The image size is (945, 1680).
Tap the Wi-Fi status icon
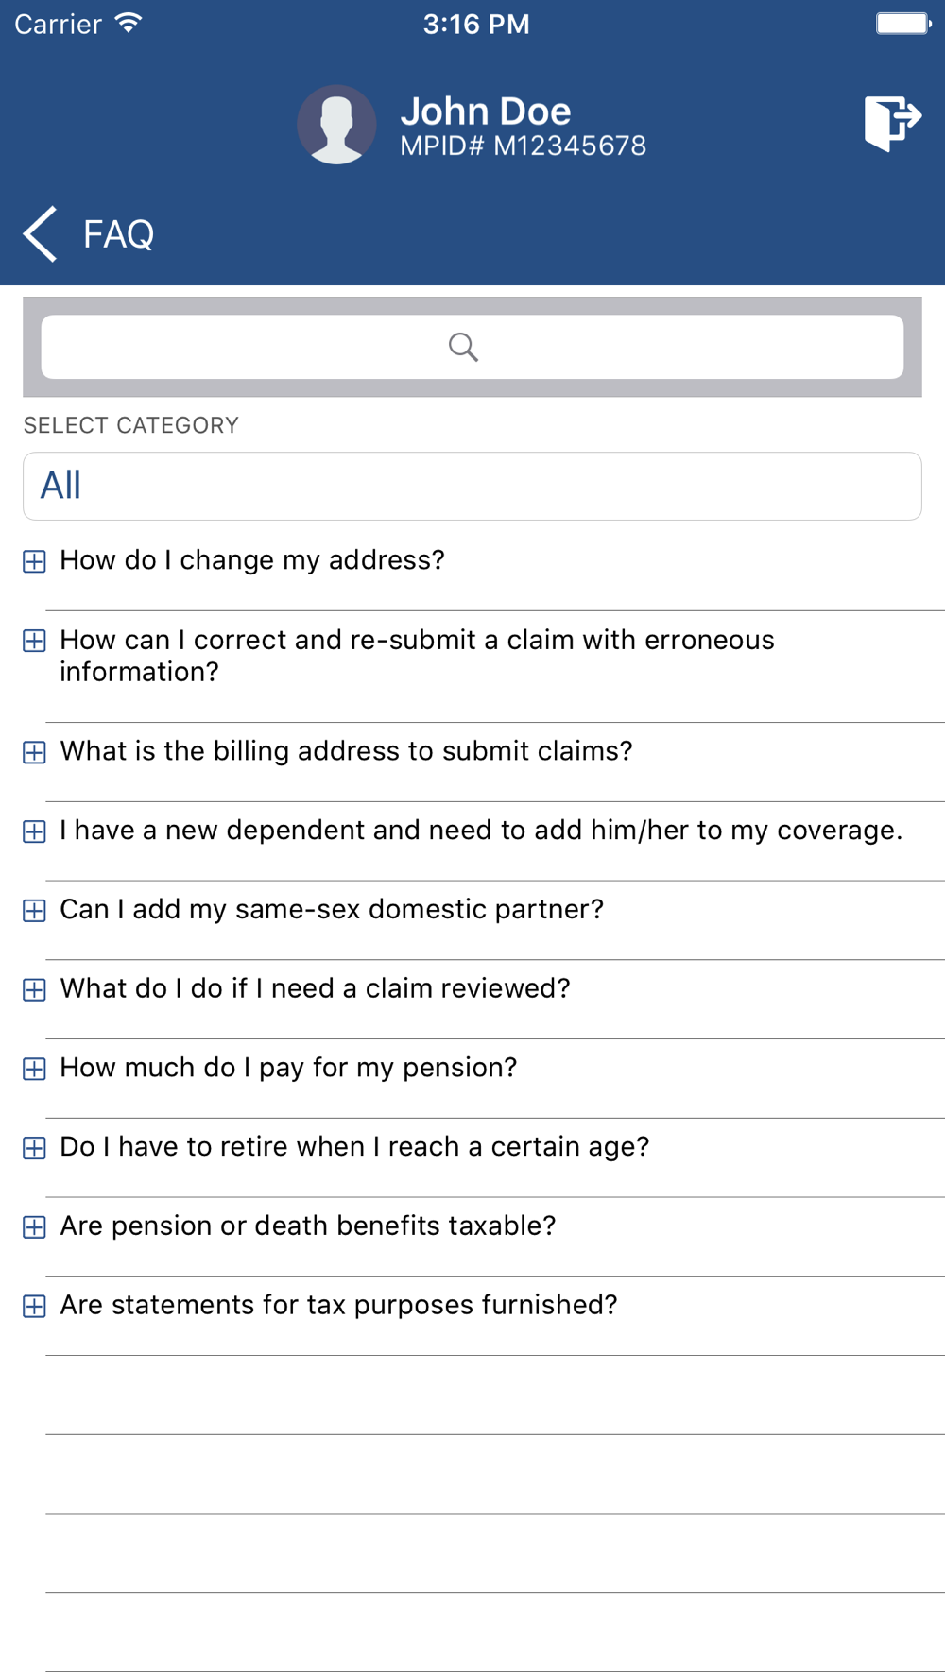click(128, 23)
